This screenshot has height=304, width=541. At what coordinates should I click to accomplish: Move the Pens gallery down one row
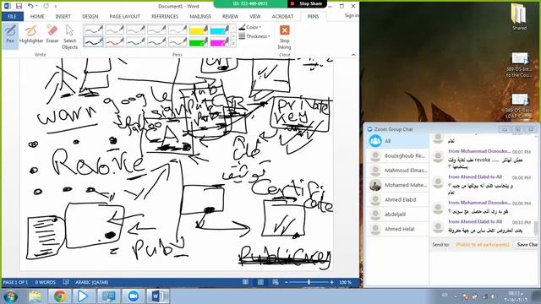[233, 35]
